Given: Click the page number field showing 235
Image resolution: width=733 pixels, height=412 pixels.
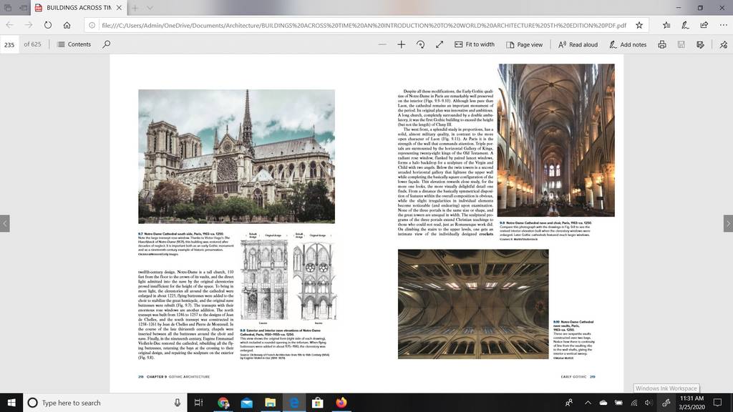Looking at the screenshot, I should pyautogui.click(x=9, y=45).
